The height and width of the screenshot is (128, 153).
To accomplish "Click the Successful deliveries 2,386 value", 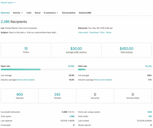I will coord(64,112).
